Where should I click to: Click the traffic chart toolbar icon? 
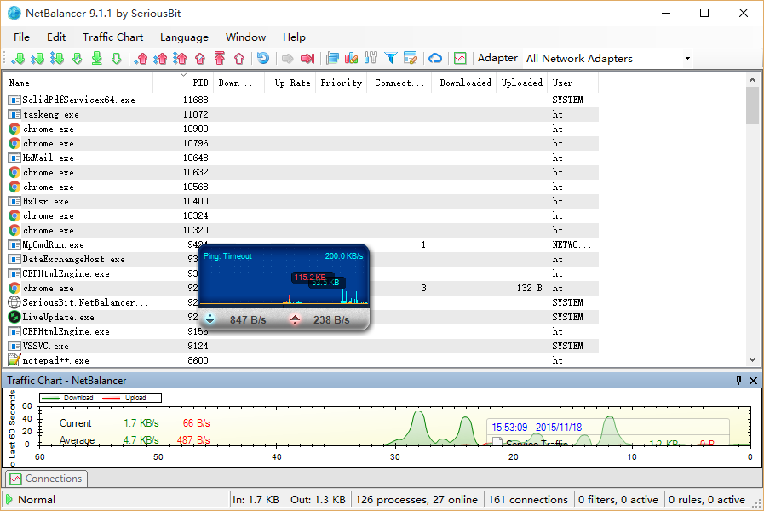click(x=460, y=59)
